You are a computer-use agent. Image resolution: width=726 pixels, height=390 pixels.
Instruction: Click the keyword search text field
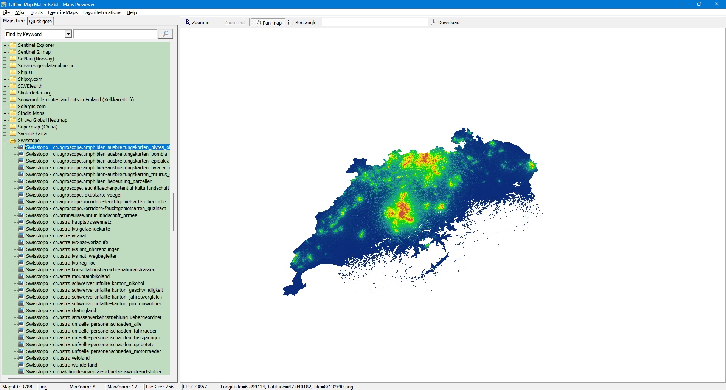tap(115, 34)
